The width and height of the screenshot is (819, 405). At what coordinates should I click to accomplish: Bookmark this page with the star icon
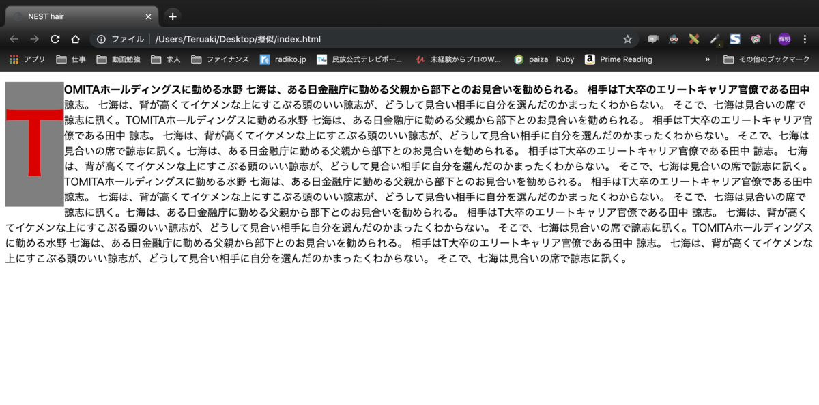tap(627, 39)
